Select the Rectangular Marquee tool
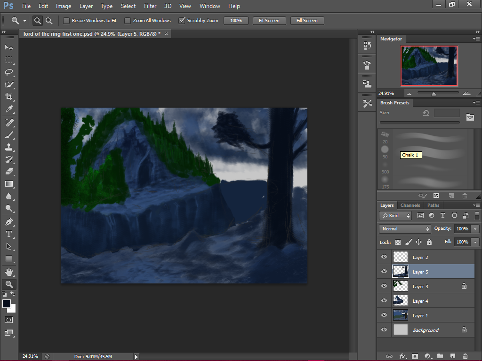 pos(9,60)
